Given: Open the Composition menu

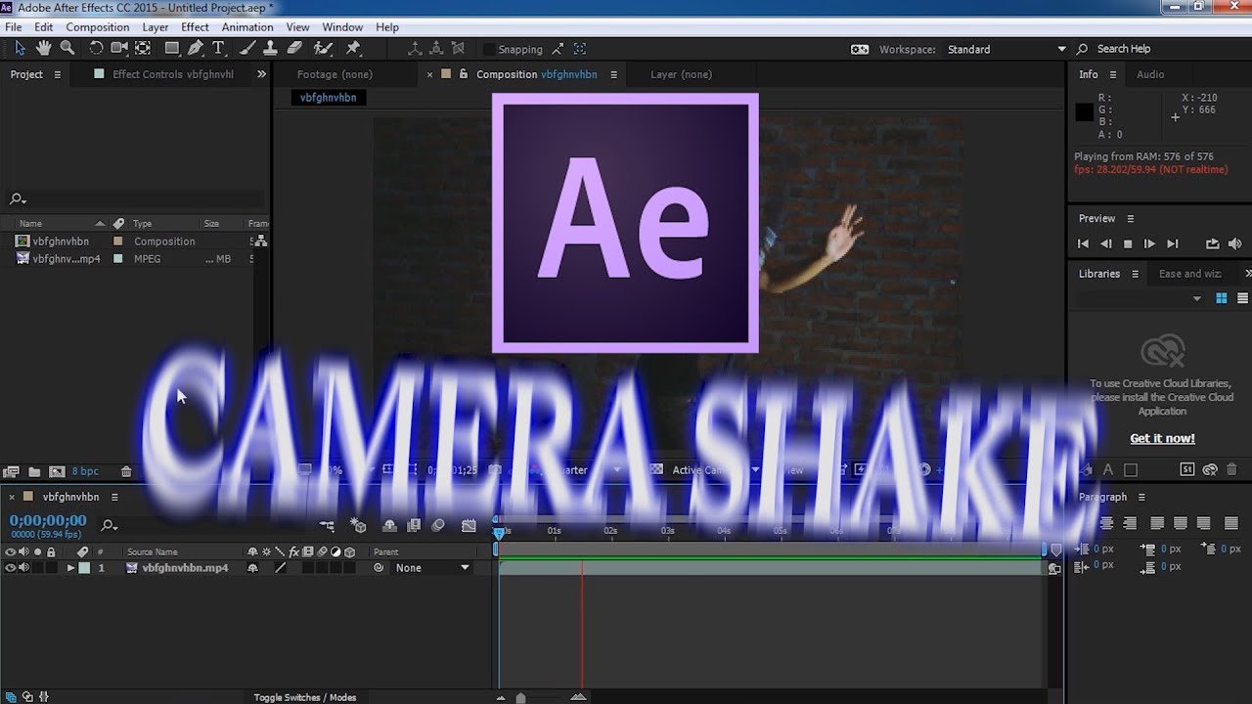Looking at the screenshot, I should tap(97, 27).
